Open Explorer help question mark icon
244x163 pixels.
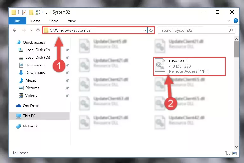[236, 21]
